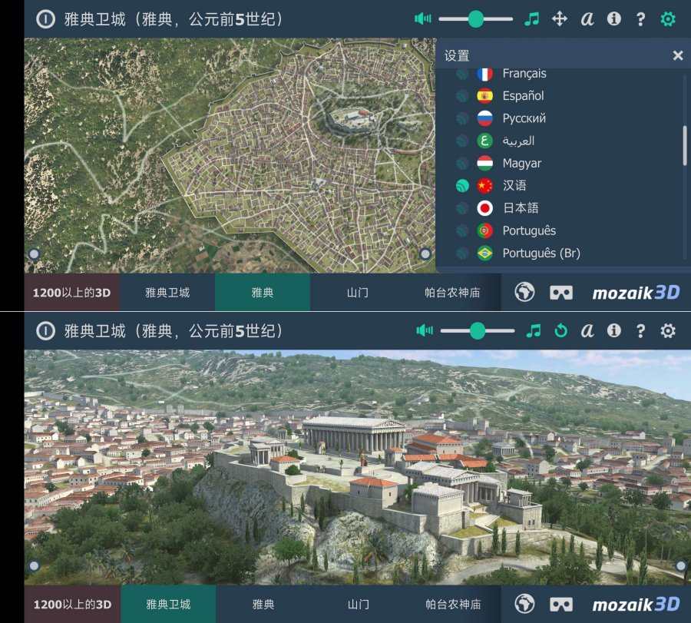This screenshot has width=691, height=623.
Task: Open the font 'a' icon in top screen
Action: pos(587,19)
